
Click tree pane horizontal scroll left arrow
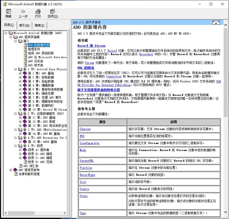pos(6,213)
